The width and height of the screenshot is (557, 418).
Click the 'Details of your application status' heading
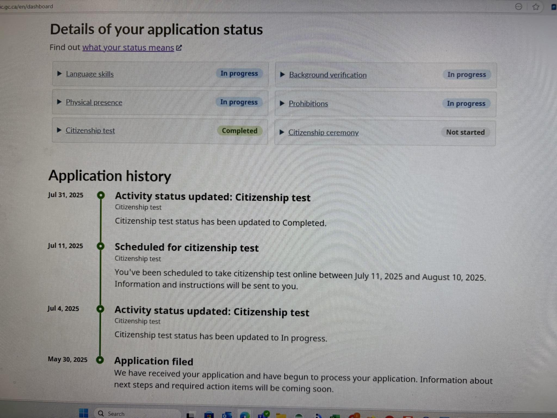click(156, 29)
